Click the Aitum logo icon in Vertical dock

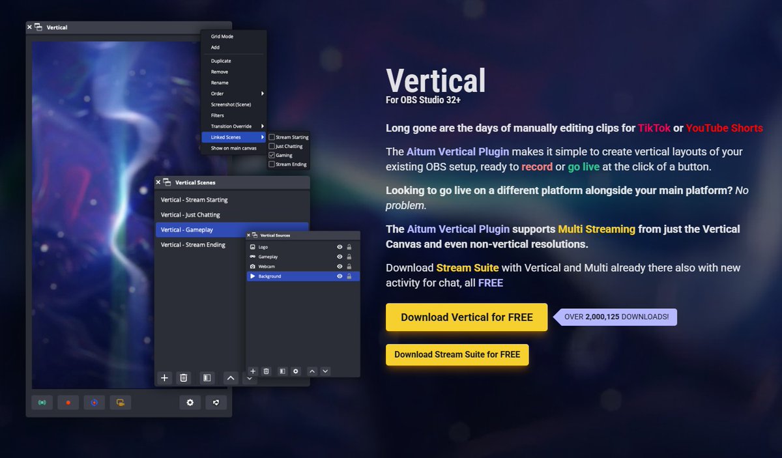216,403
